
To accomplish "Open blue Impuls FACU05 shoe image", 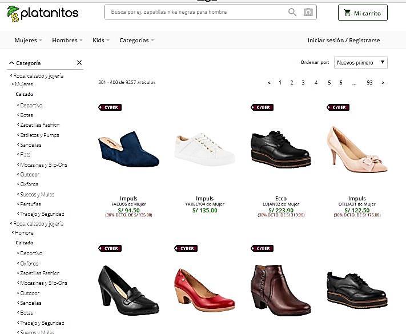I will [x=128, y=150].
